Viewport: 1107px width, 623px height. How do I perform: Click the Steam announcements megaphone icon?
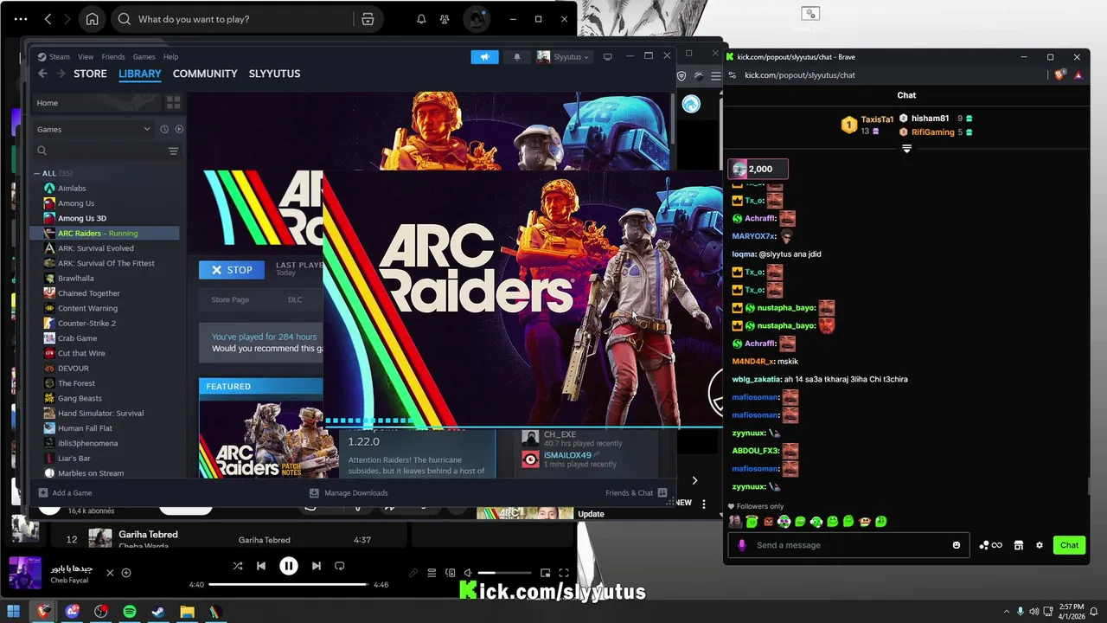coord(484,57)
